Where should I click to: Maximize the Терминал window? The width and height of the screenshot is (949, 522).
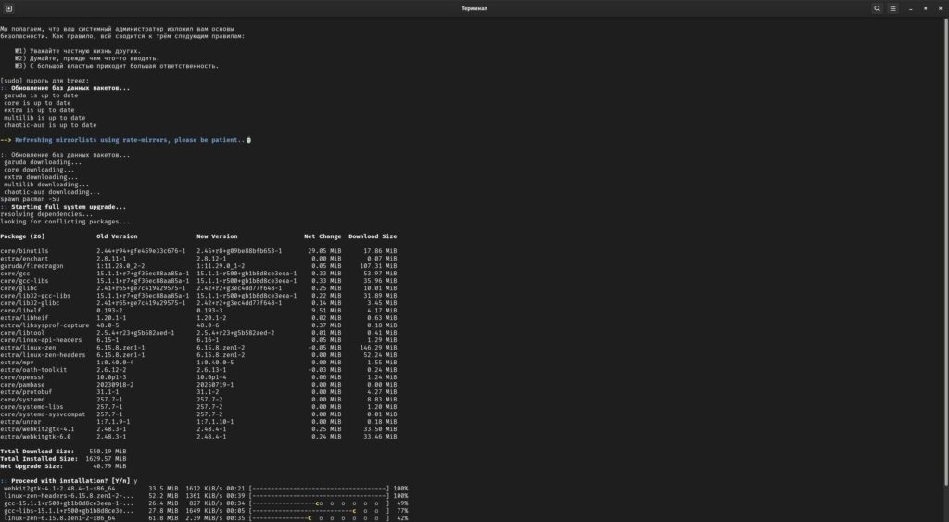926,8
